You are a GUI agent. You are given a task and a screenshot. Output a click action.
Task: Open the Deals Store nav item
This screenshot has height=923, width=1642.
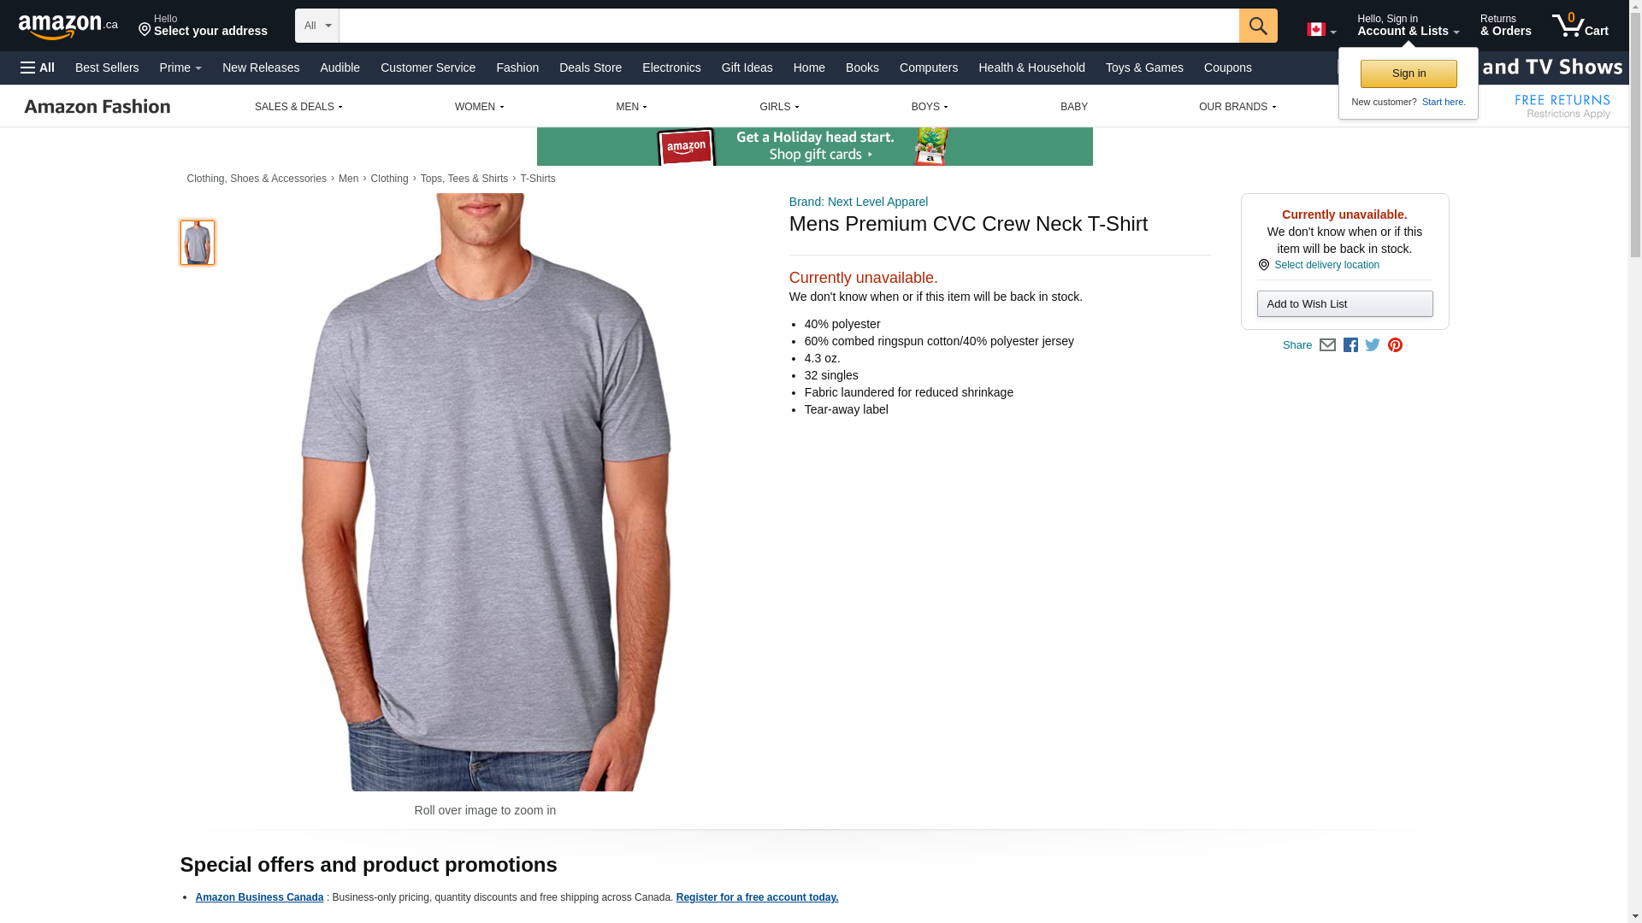click(590, 68)
